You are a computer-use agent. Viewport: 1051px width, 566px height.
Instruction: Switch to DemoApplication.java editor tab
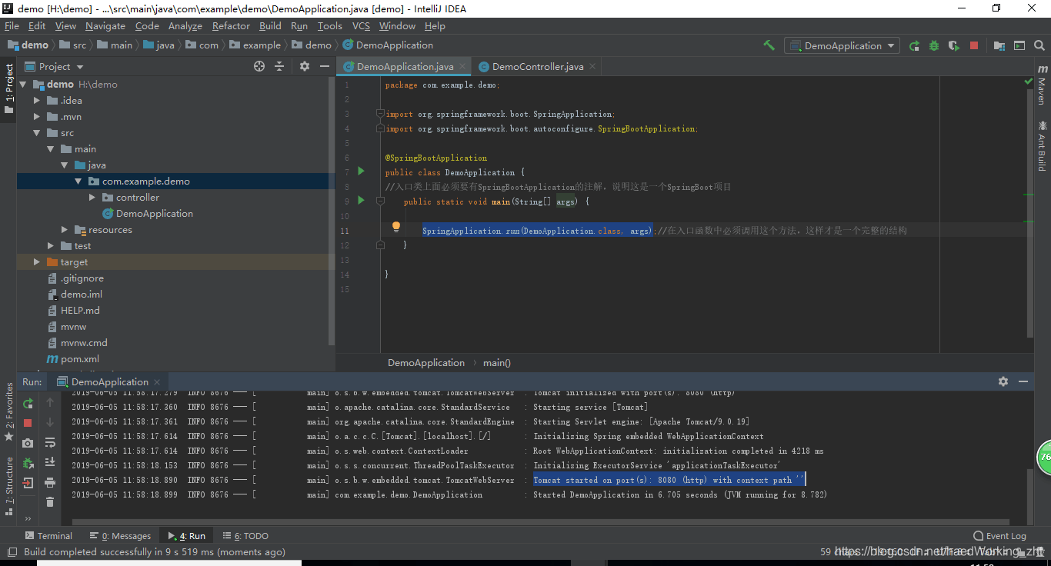[405, 66]
